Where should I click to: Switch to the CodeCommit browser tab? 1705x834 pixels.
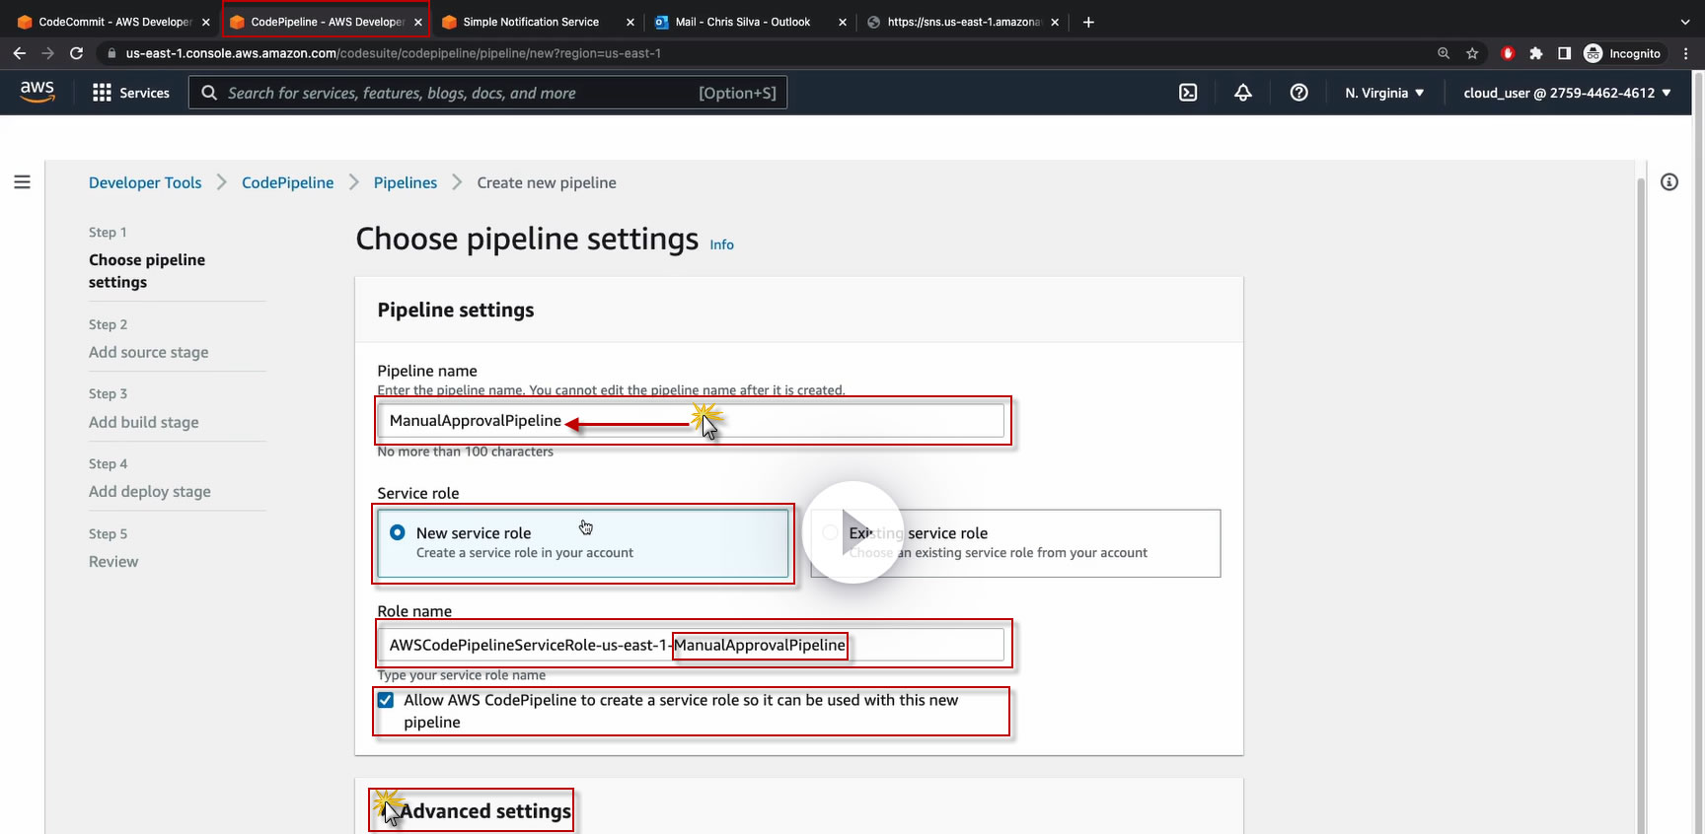tap(113, 22)
